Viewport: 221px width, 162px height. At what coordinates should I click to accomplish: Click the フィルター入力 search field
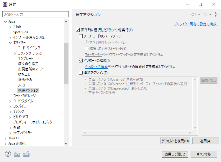click(x=35, y=14)
